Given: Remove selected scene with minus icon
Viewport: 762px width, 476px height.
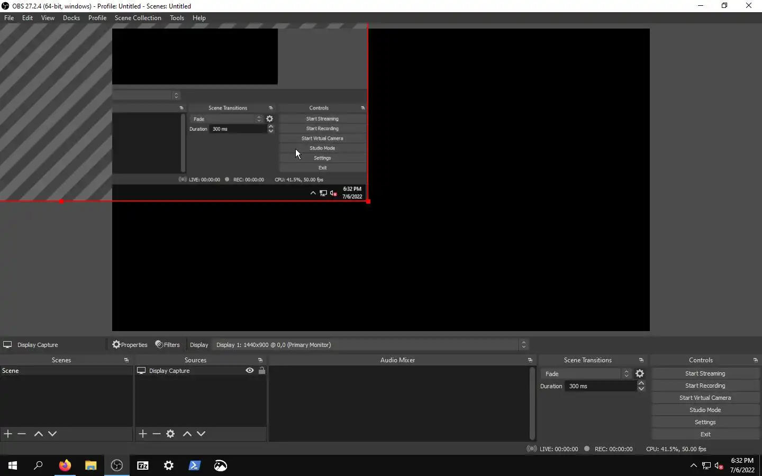Looking at the screenshot, I should (22, 434).
